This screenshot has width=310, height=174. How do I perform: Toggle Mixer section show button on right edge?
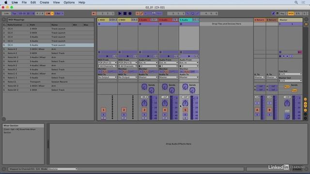(305, 110)
